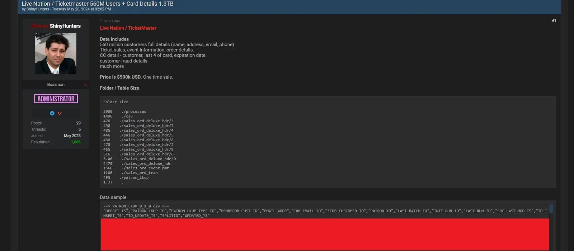Click the './sales_ord_deluxe_hdr/2' row
574x251 pixels.
(138, 145)
